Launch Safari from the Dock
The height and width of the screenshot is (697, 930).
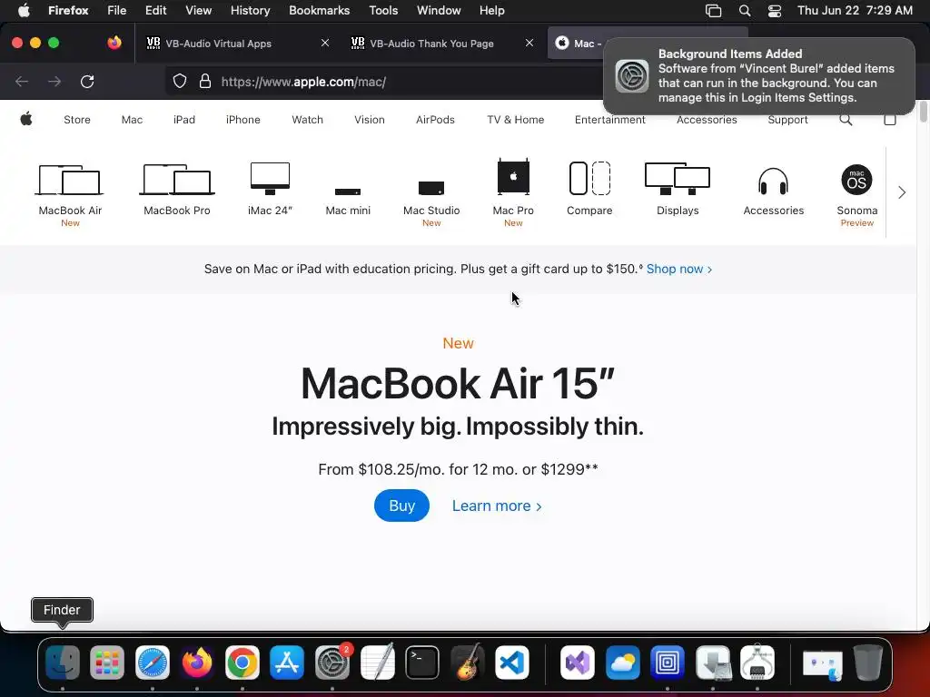pyautogui.click(x=153, y=662)
